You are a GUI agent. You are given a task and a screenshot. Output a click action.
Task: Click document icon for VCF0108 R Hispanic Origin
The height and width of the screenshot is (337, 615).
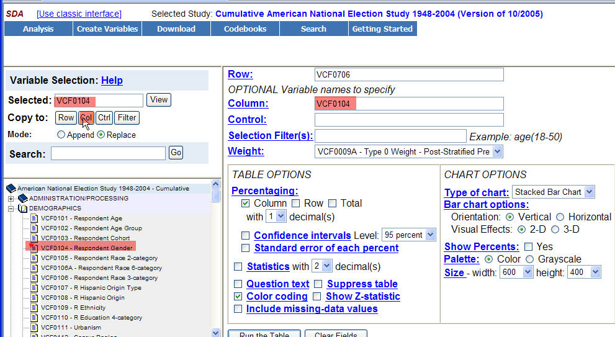35,298
